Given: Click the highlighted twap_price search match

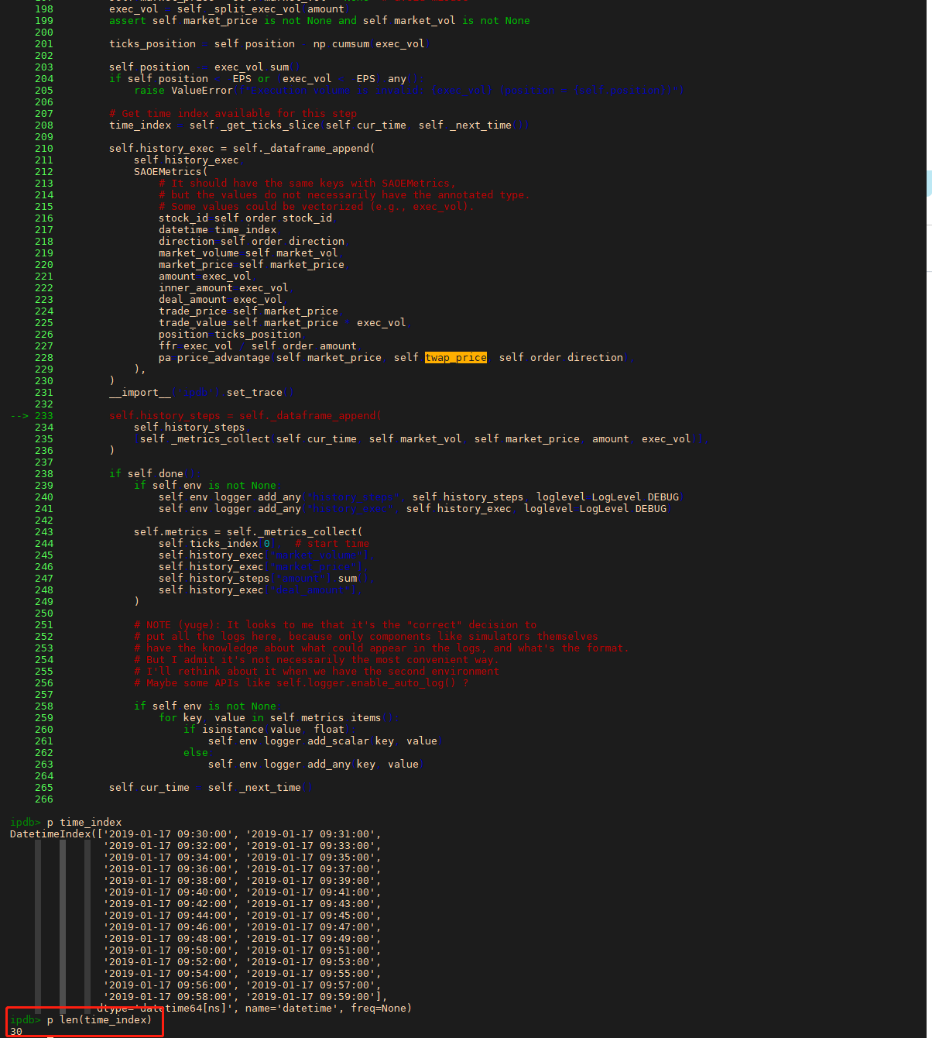Looking at the screenshot, I should click(456, 358).
